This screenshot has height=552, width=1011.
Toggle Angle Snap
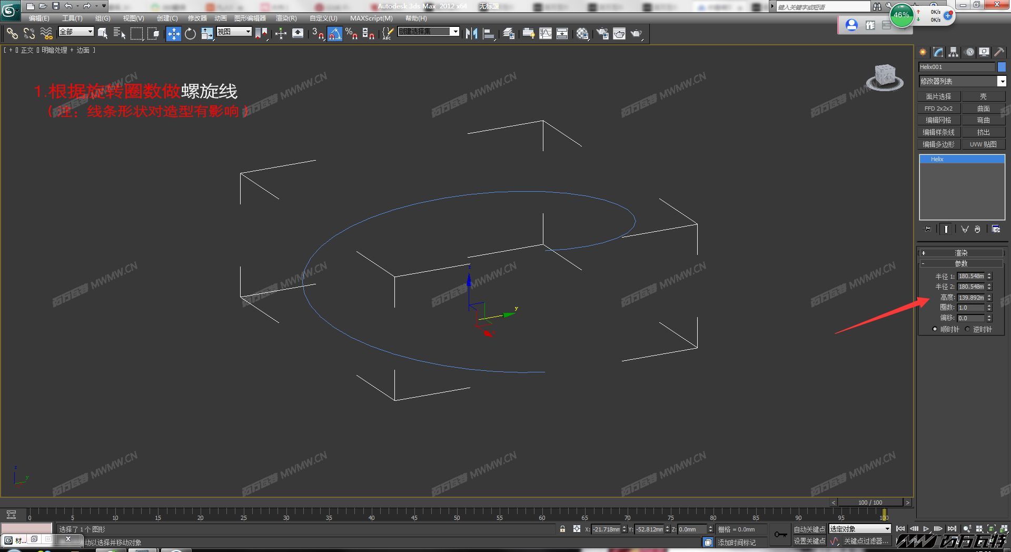click(334, 34)
